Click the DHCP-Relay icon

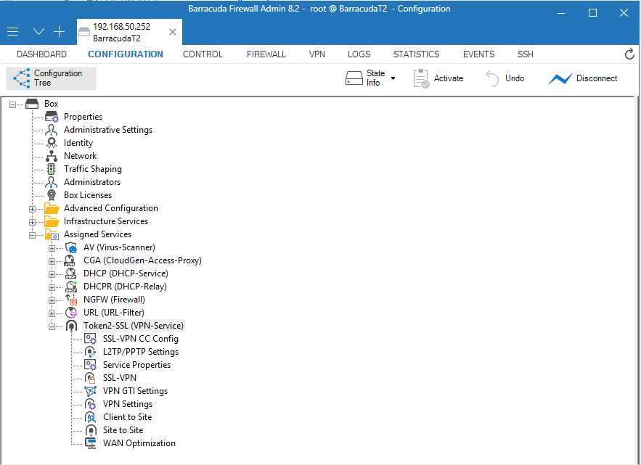tap(71, 287)
